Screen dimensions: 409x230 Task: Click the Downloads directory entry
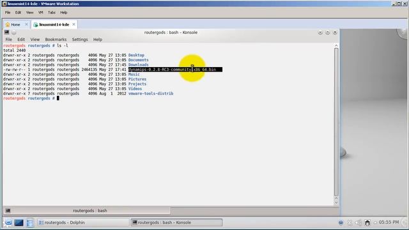(x=138, y=65)
